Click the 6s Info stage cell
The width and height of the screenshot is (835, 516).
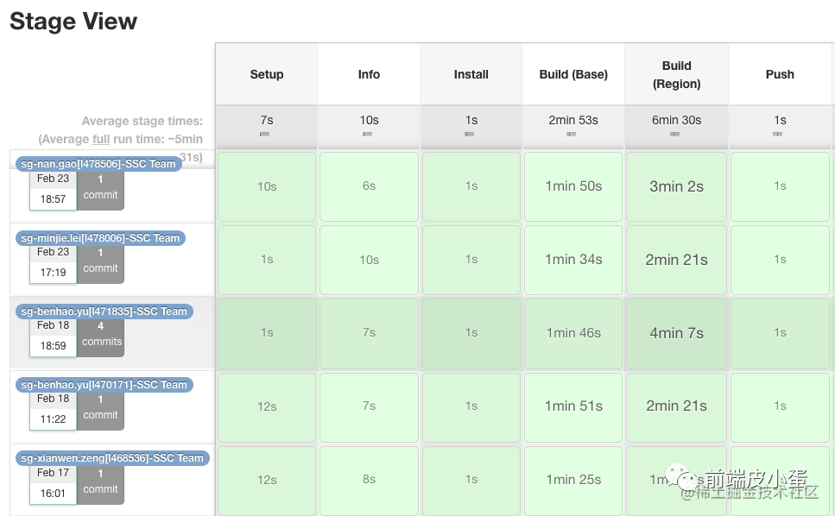[369, 186]
